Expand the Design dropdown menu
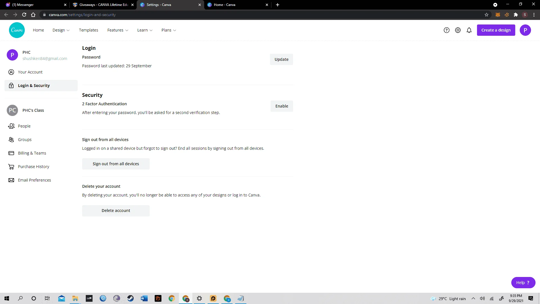The width and height of the screenshot is (540, 304). point(61,30)
